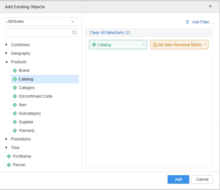Close the Add Existing Objects dialog
220x190 pixels.
(210, 6)
